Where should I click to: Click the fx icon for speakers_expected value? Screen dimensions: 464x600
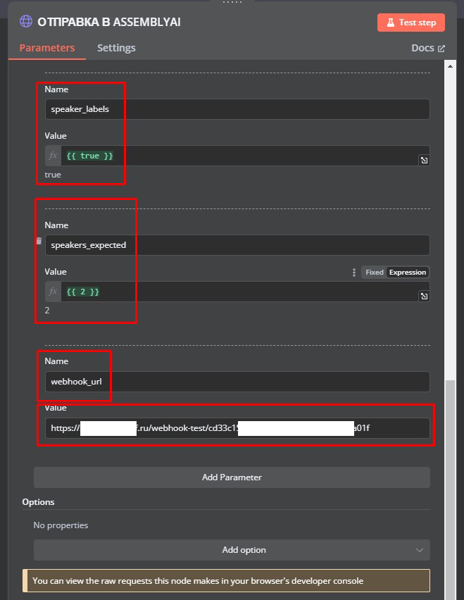pos(53,292)
